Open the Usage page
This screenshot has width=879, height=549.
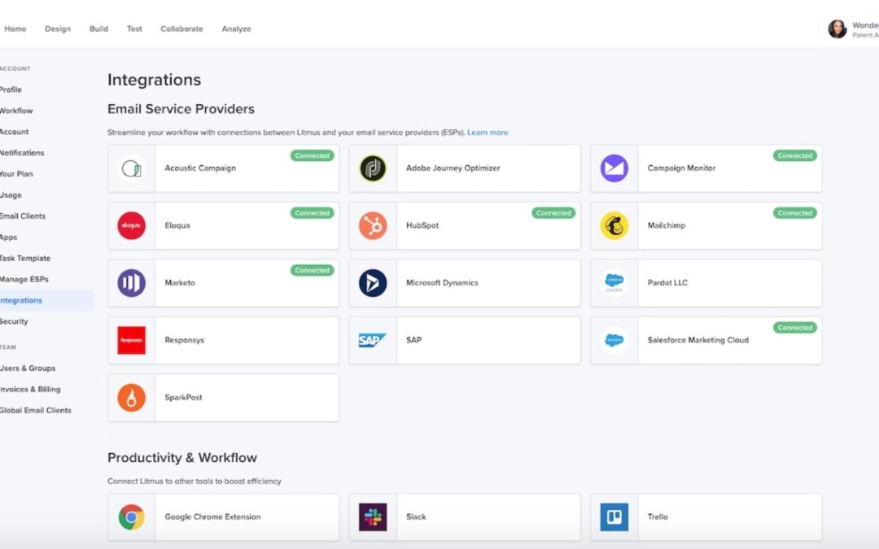pyautogui.click(x=11, y=195)
